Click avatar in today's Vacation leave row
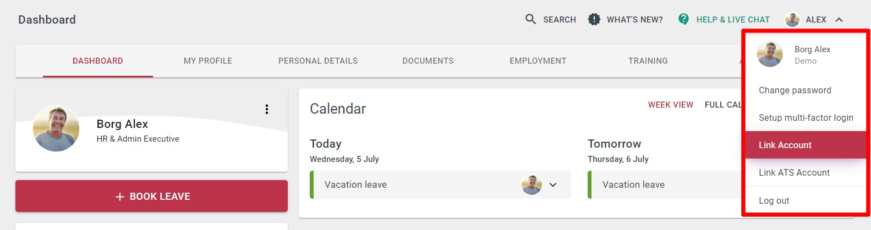The image size is (871, 230). coord(532,185)
